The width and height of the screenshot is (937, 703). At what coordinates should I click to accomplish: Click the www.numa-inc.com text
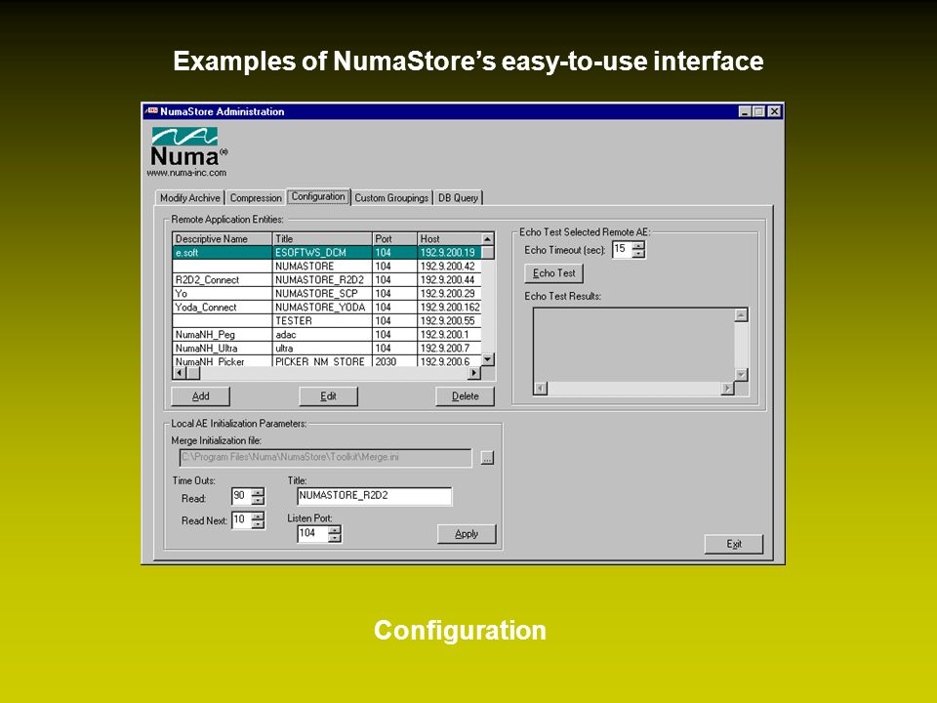point(186,173)
